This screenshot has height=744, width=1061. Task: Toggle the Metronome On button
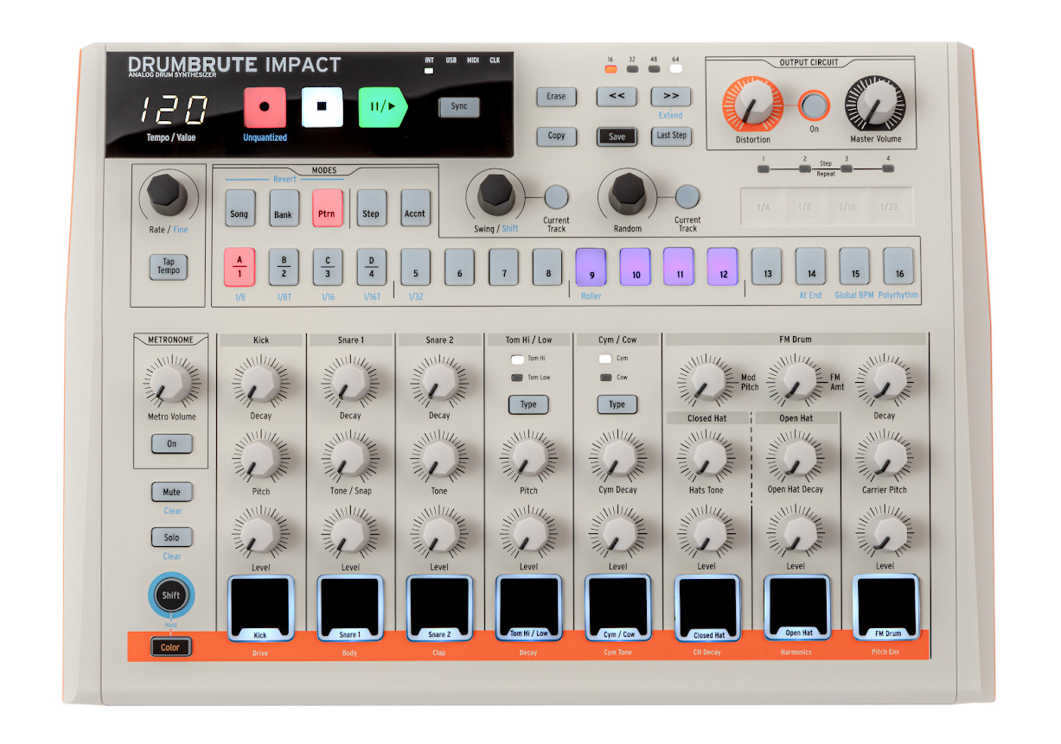[171, 444]
